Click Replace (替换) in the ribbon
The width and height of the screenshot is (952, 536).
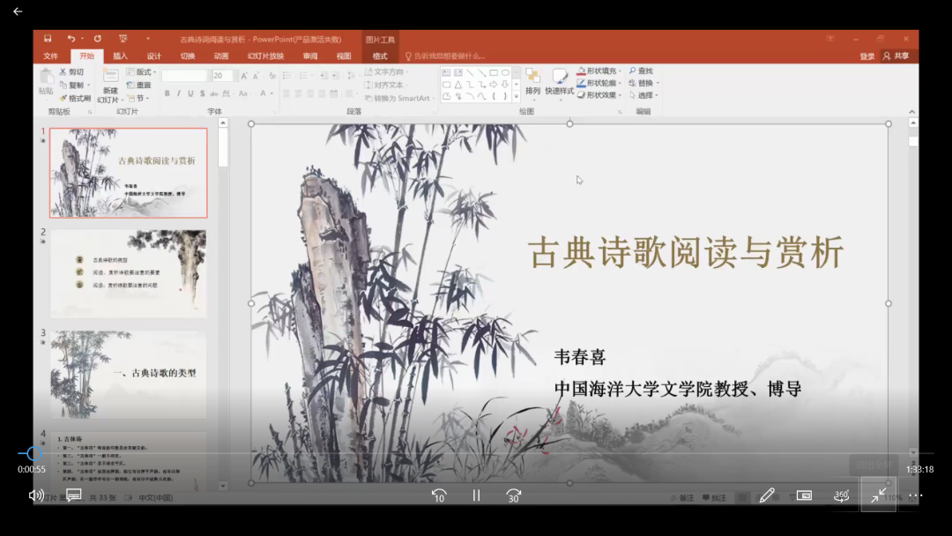645,83
